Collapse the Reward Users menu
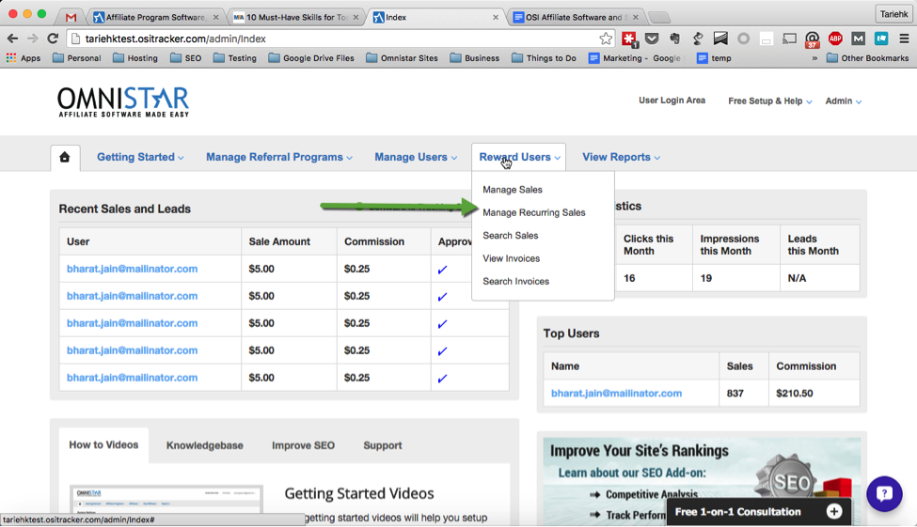Screen dimensions: 917x527 [x=519, y=157]
